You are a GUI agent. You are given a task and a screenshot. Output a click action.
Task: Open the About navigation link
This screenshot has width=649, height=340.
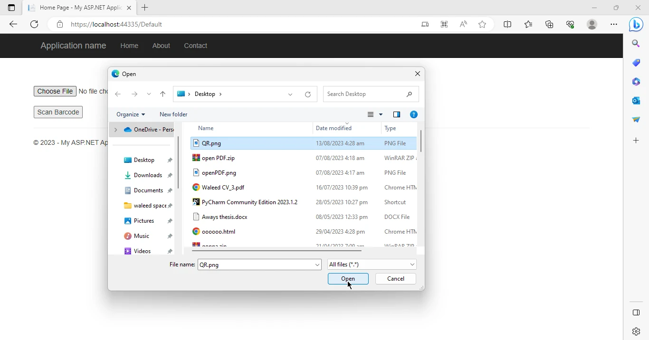click(161, 46)
